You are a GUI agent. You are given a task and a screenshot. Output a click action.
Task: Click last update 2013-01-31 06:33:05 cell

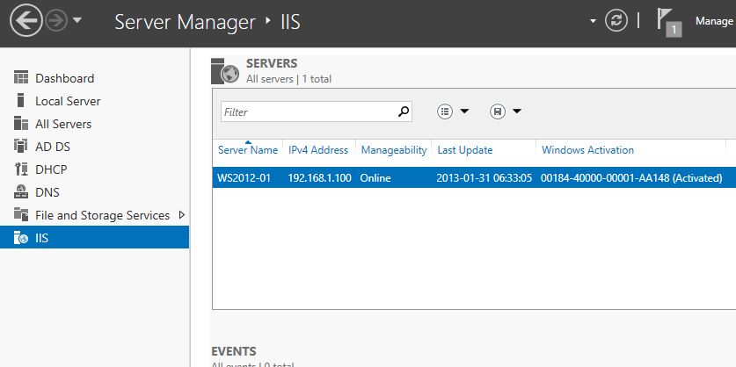[484, 178]
